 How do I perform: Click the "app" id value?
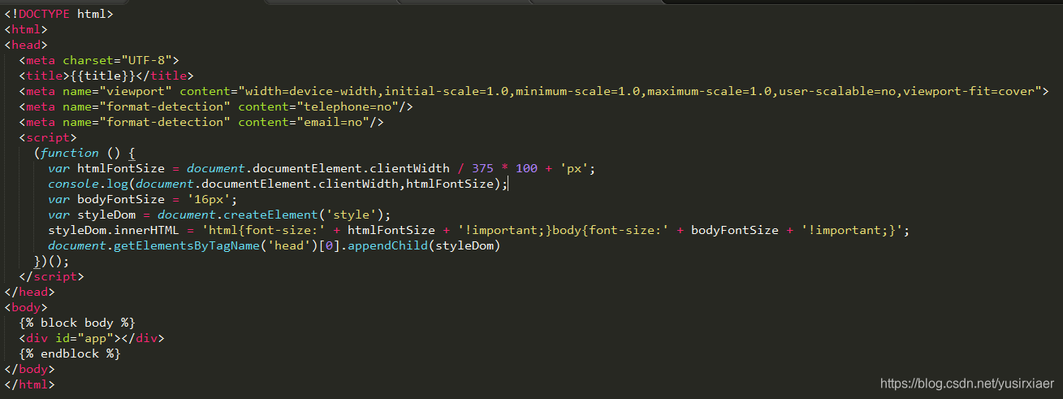click(x=95, y=338)
